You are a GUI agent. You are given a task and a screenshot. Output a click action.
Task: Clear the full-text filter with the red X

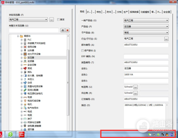point(67,30)
